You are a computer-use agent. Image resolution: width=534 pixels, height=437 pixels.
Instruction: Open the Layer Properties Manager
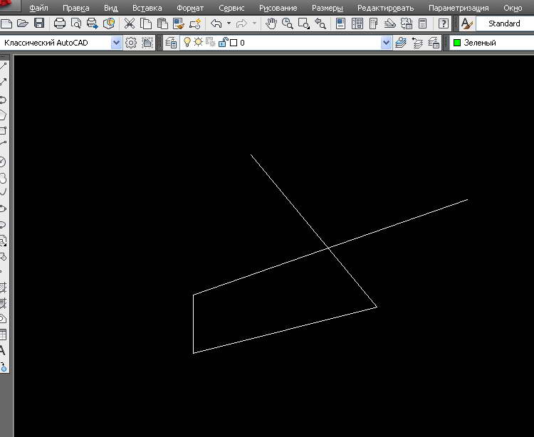point(171,43)
